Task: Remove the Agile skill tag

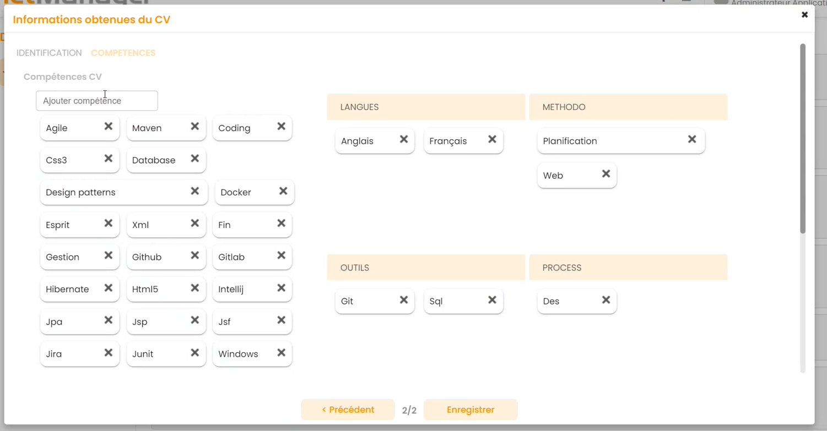Action: (x=109, y=127)
